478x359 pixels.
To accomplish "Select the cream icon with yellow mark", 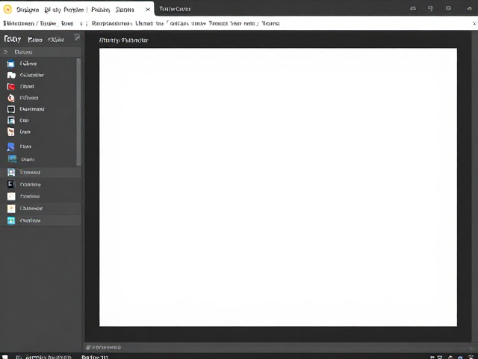I will [x=40, y=209].
